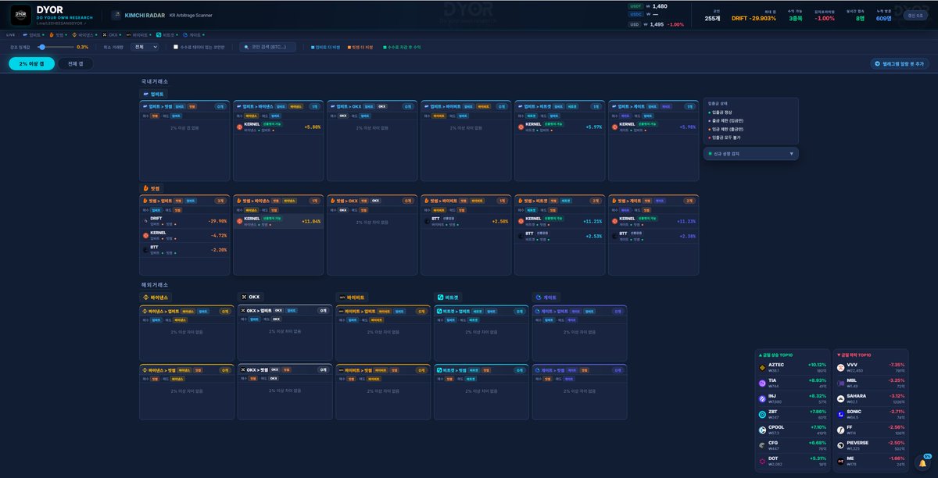Click the Bybit icon in the LIVE bar
This screenshot has height=478, width=938.
click(x=128, y=35)
